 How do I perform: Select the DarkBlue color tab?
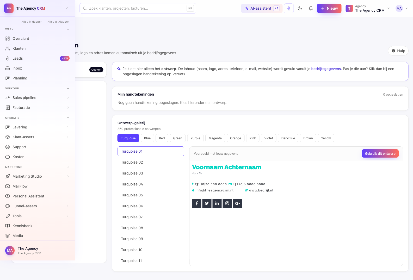(288, 138)
